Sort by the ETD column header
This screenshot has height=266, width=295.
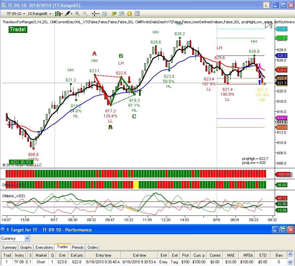[x=263, y=255]
